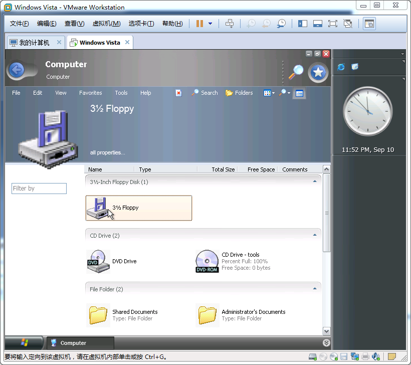
Task: Open the 编辑(E) menu
Action: pyautogui.click(x=47, y=24)
